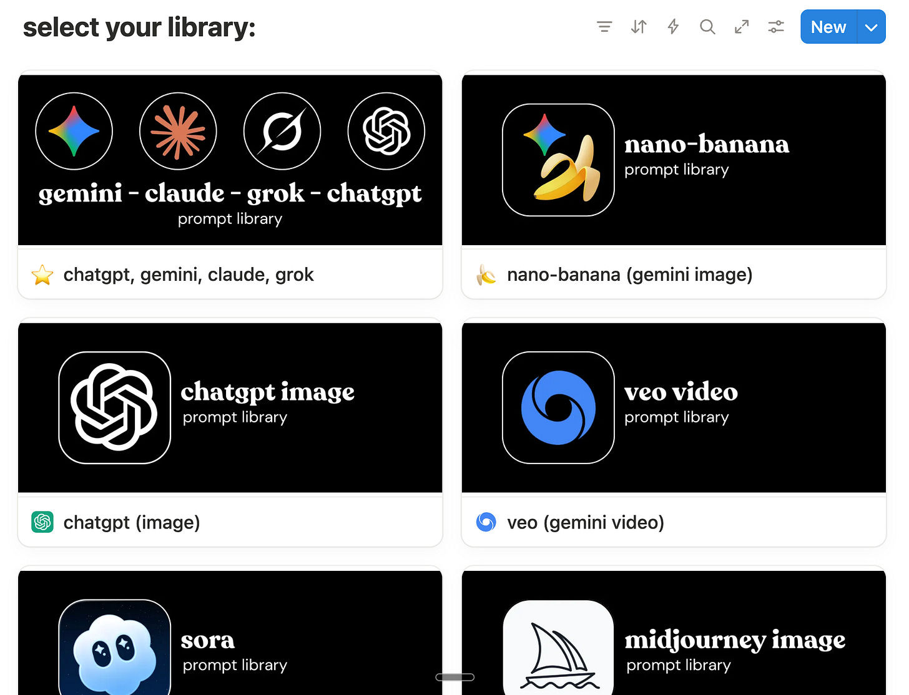The image size is (909, 695).
Task: Open the filter icon in the toolbar
Action: click(604, 27)
